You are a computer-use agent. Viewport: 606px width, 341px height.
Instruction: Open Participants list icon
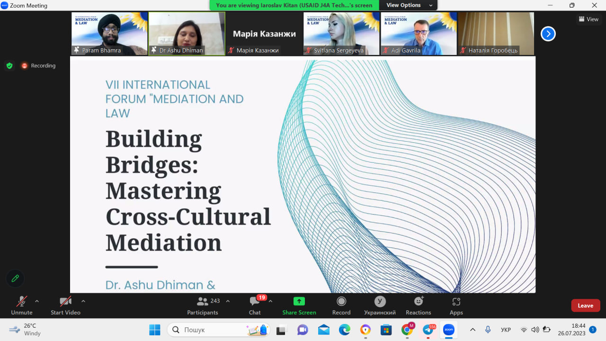coord(203,302)
